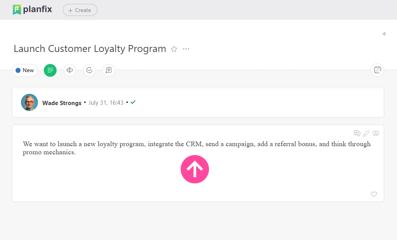Open the three-dots menu beside the task title
Viewport: 397px width, 240px height.
pyautogui.click(x=186, y=49)
